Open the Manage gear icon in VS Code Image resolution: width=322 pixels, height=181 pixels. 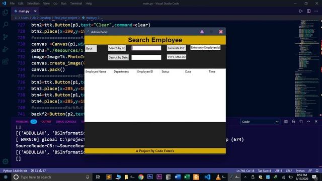pos(5,161)
